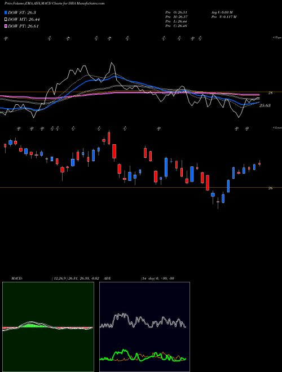Viewport: 282px width, 372px height.
Task: Select the 'DOW PT: 26.61' legend text
Action: tap(23, 26)
